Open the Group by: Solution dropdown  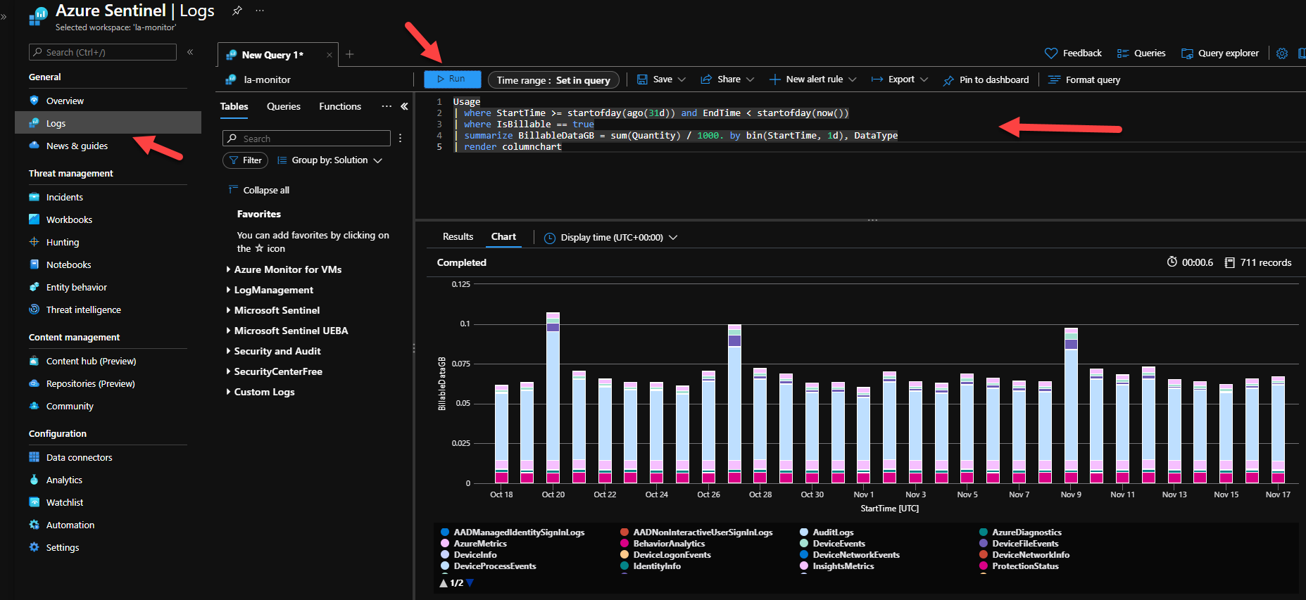329,160
